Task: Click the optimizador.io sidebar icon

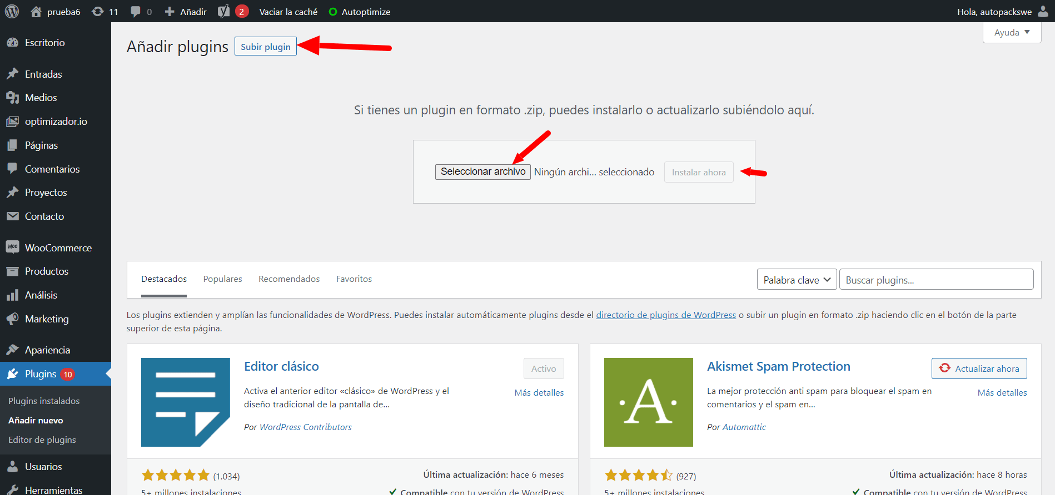Action: click(12, 122)
